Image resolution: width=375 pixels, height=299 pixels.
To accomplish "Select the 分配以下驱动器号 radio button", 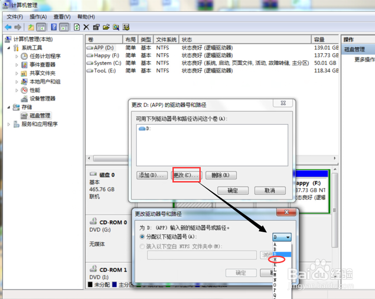I will pos(141,237).
